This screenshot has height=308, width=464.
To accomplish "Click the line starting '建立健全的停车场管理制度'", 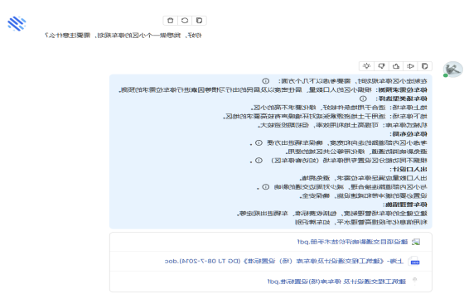I will coord(332,214).
